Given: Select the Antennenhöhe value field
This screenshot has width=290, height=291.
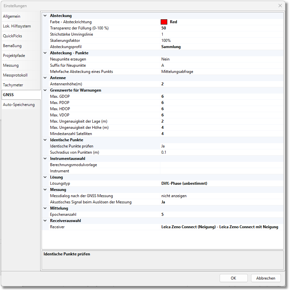Looking at the screenshot, I should (x=221, y=84).
